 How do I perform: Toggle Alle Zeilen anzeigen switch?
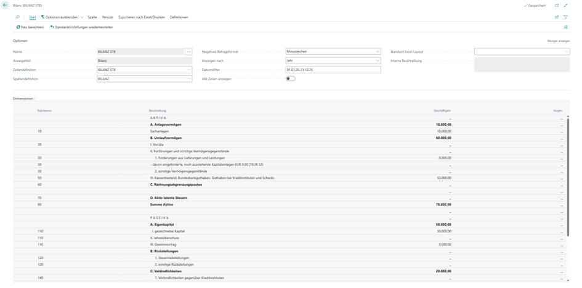(290, 79)
